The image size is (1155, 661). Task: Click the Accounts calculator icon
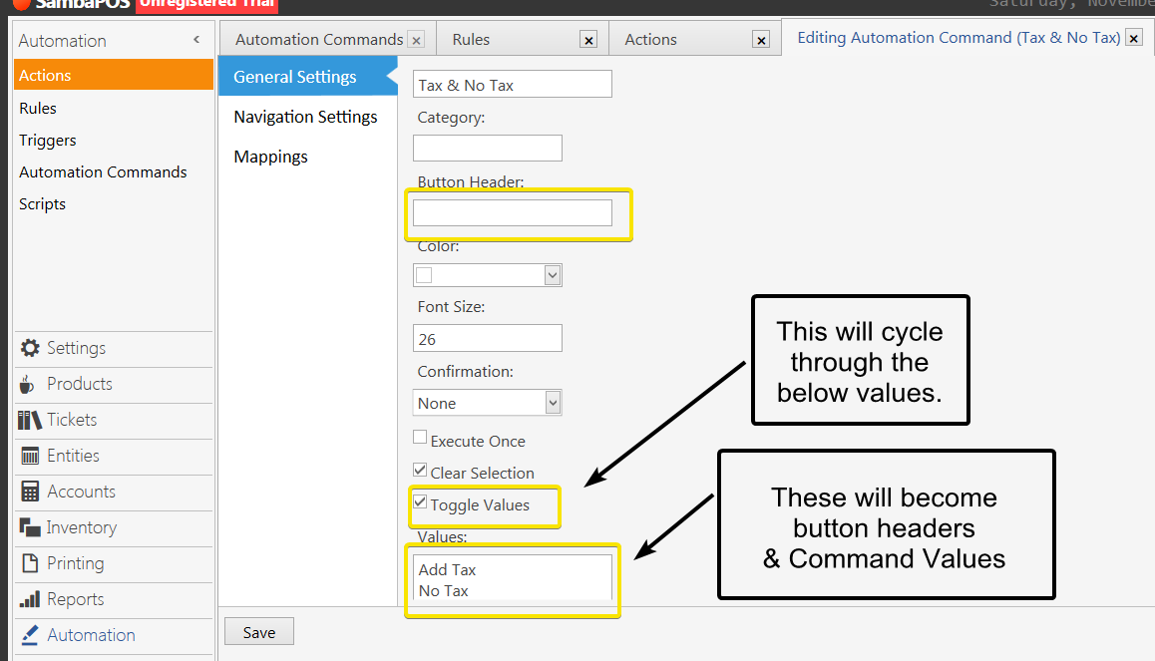pyautogui.click(x=29, y=492)
